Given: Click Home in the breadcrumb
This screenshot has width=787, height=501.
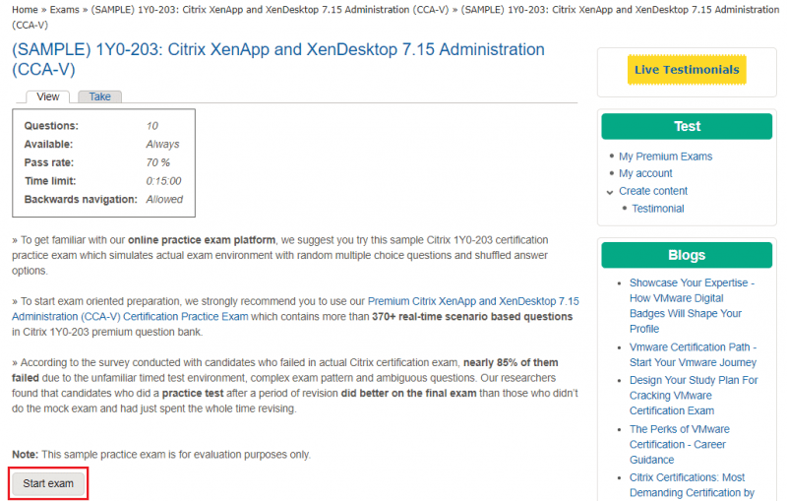Looking at the screenshot, I should click(25, 10).
